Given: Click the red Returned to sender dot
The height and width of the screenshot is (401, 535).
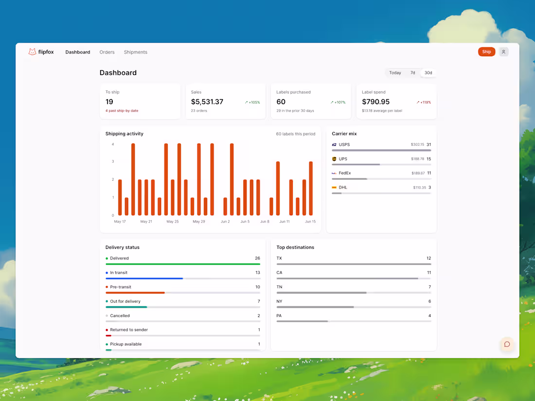Looking at the screenshot, I should point(107,330).
